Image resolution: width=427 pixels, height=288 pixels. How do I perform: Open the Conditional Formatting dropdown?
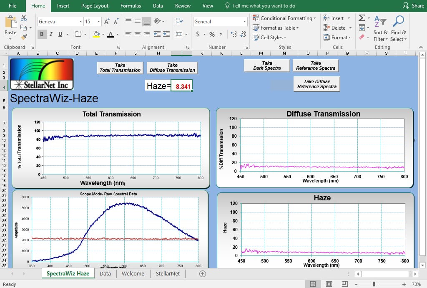[x=284, y=18]
